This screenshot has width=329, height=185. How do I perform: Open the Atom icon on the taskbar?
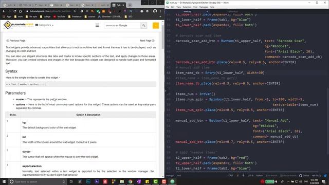click(x=172, y=181)
